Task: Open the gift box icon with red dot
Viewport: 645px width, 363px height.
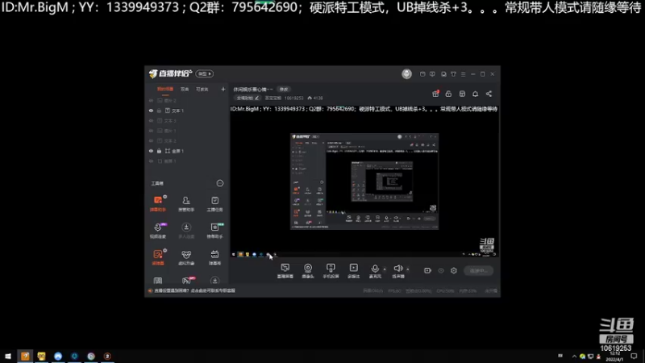Action: [x=435, y=94]
